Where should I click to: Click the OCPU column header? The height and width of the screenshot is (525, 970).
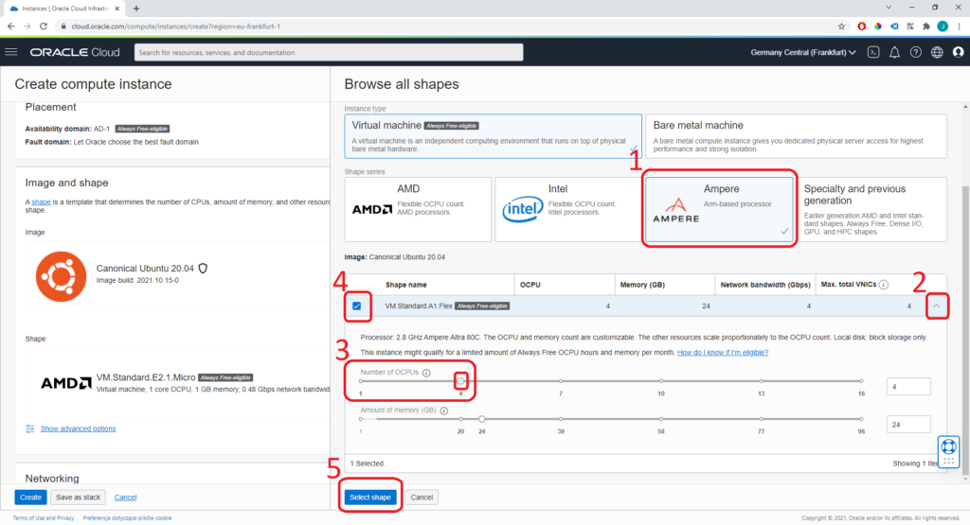(x=530, y=285)
